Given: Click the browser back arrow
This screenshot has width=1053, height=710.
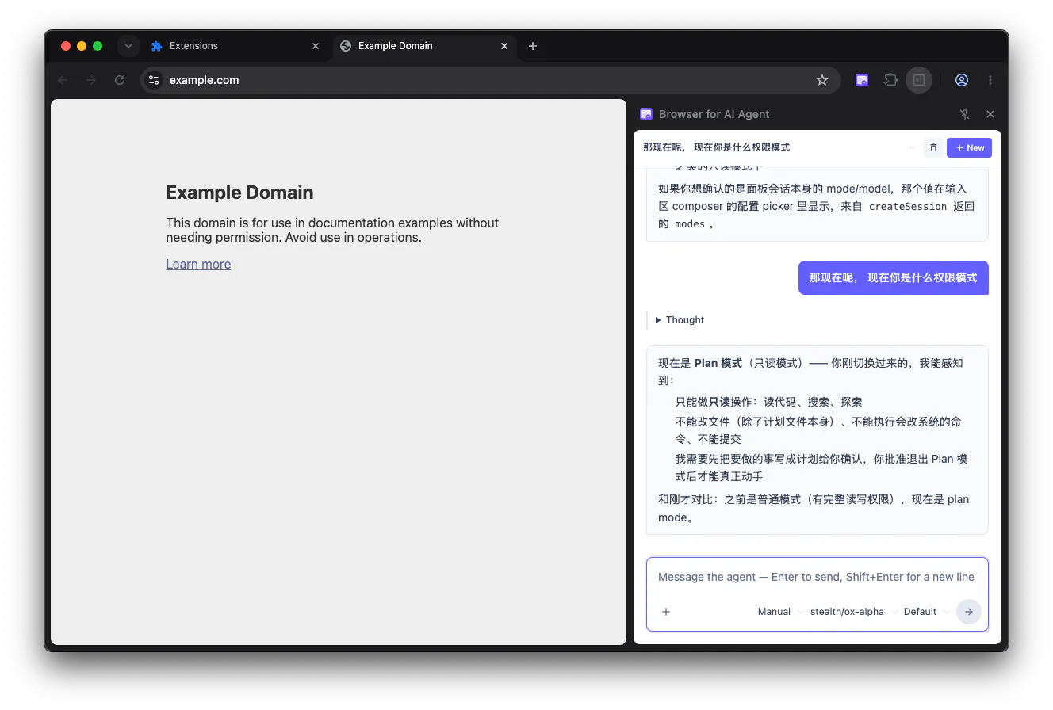Looking at the screenshot, I should 63,80.
